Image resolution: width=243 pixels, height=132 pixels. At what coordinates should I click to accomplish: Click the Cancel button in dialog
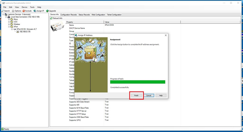(x=149, y=96)
